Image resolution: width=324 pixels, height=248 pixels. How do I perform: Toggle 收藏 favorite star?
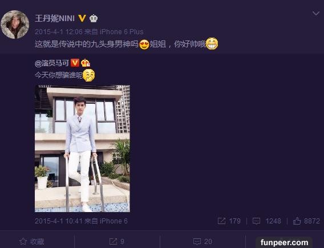(x=31, y=241)
